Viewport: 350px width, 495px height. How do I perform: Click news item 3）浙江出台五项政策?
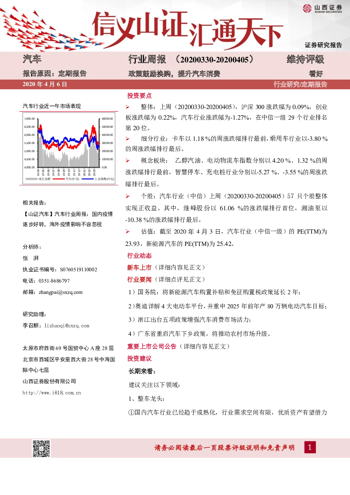pos(190,320)
